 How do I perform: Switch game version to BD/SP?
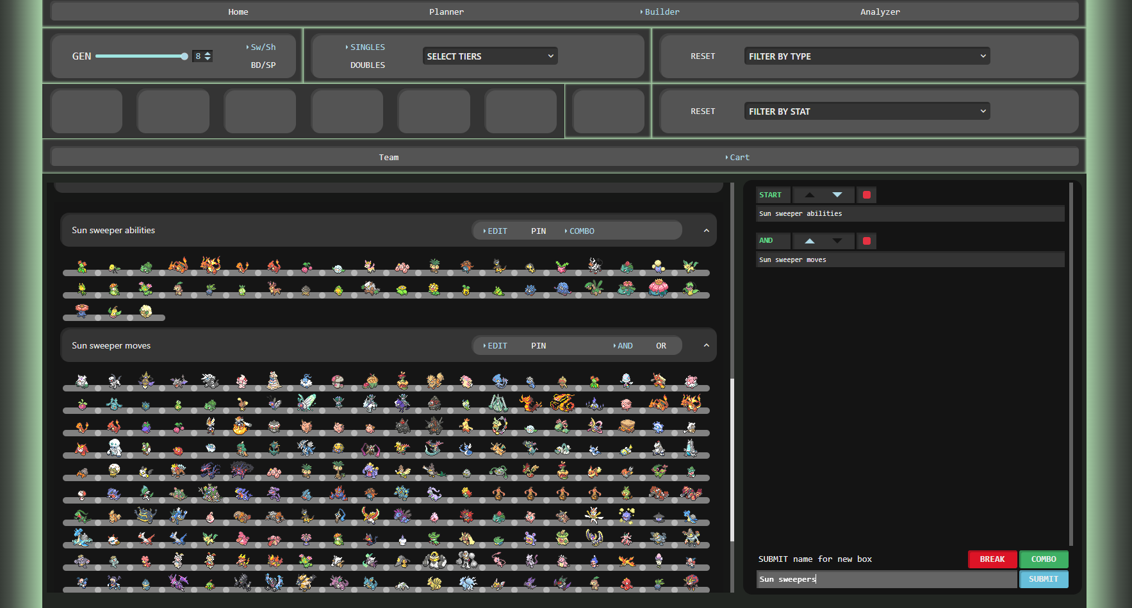tap(263, 65)
